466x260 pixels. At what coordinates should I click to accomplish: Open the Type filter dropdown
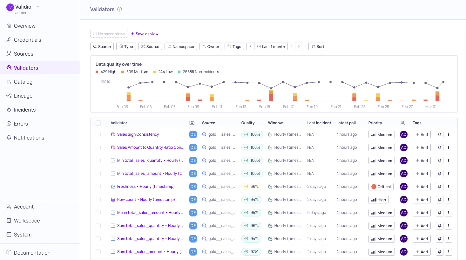[126, 46]
